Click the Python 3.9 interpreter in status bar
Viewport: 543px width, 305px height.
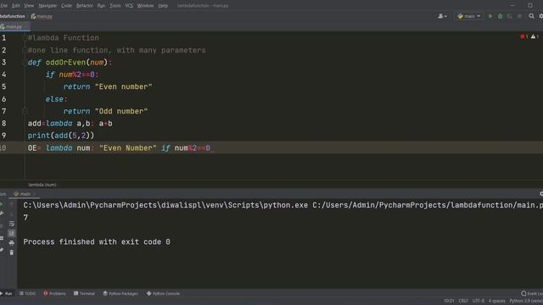(x=526, y=301)
